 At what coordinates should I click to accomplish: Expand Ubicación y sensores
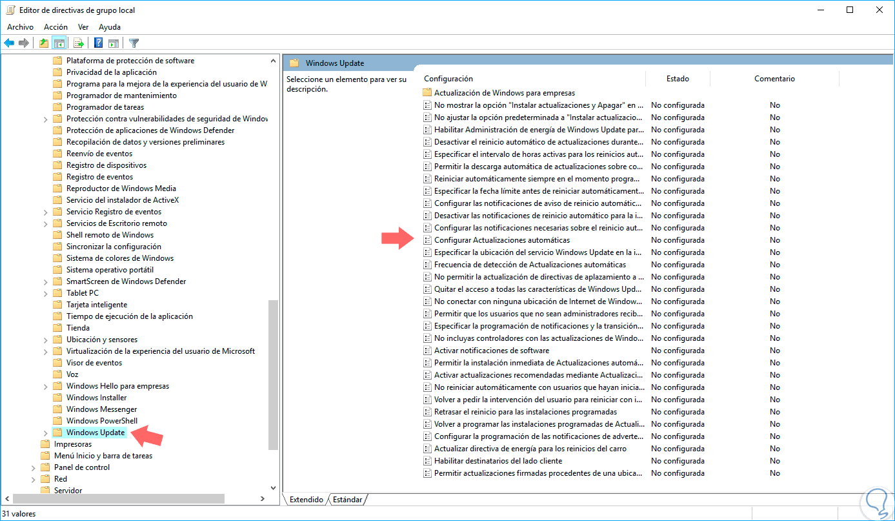(x=45, y=340)
